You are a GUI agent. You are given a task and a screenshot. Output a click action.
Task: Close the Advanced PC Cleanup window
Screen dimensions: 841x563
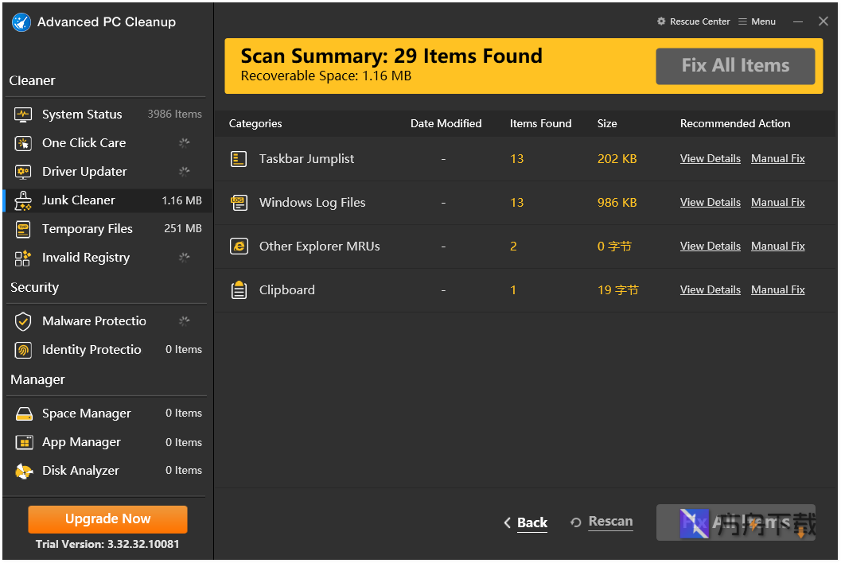[823, 21]
